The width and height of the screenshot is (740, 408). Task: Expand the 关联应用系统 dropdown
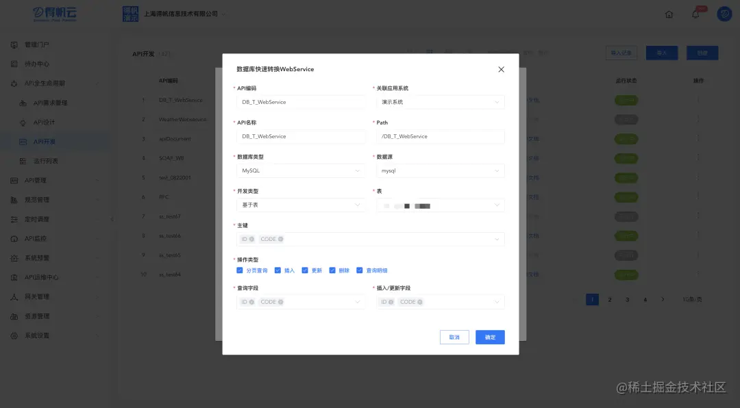click(439, 101)
